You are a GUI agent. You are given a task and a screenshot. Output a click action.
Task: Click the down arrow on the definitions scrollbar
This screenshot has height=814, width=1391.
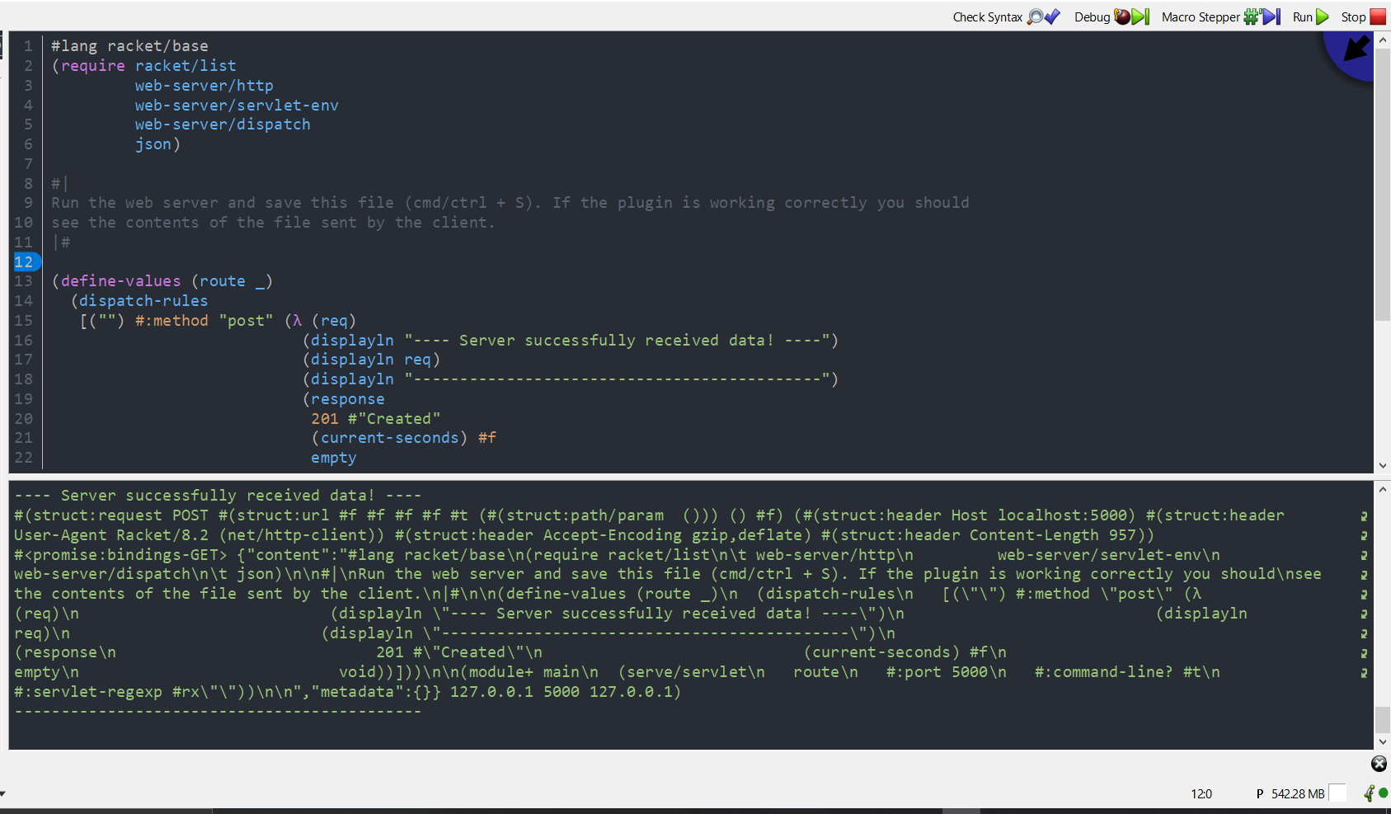click(x=1384, y=466)
